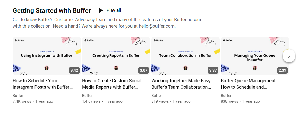The width and height of the screenshot is (296, 115).
Task: Click the Buffer channel name under the queue video
Action: [x=226, y=96]
